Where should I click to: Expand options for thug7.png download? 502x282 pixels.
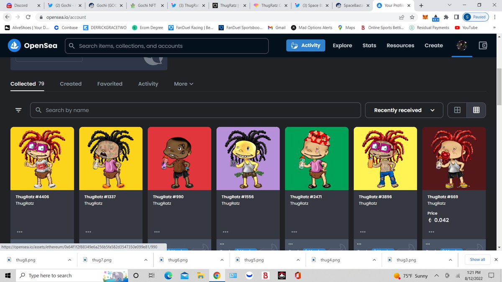point(146,260)
